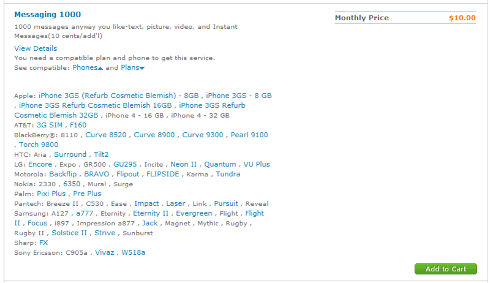Open the View Details link
This screenshot has width=490, height=283.
(x=36, y=48)
